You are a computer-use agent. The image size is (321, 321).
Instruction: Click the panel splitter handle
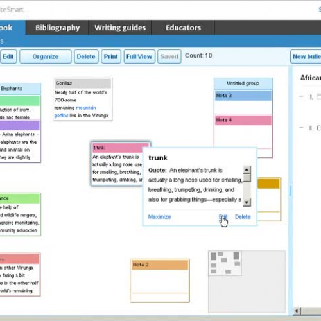point(290,191)
